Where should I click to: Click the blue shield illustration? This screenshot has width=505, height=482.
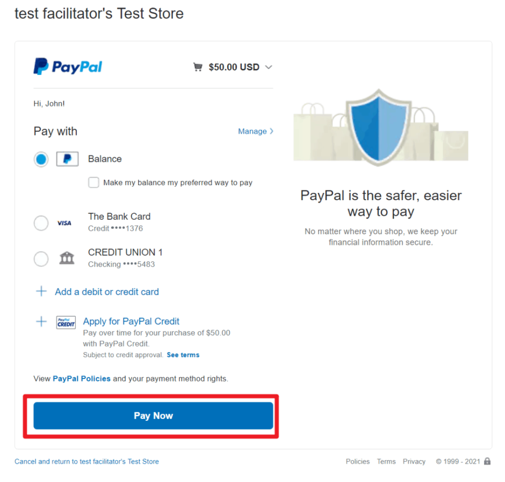click(379, 127)
